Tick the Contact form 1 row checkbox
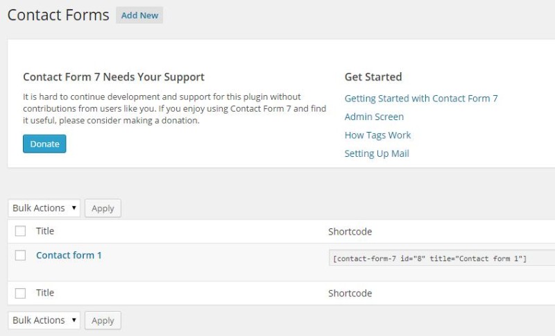Screen dimensions: 555x336 (20, 255)
